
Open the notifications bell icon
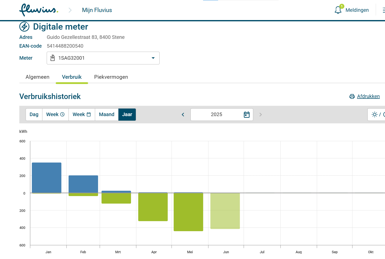(338, 10)
